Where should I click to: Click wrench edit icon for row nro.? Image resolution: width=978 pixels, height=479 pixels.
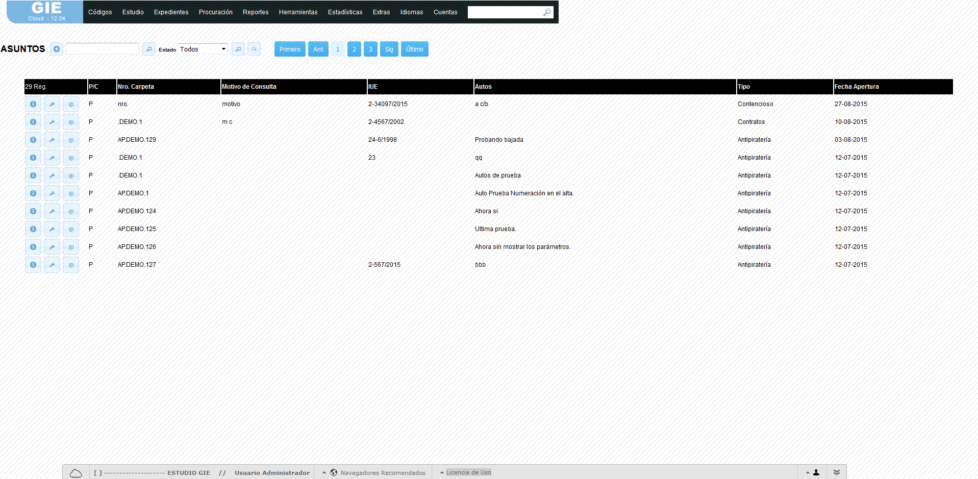point(52,104)
